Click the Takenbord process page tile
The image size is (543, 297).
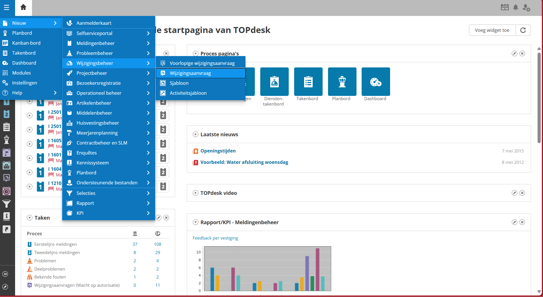point(308,82)
